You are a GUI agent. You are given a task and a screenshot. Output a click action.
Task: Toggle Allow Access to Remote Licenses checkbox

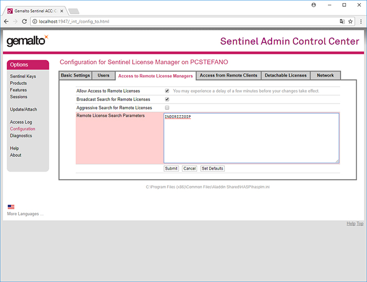[167, 91]
